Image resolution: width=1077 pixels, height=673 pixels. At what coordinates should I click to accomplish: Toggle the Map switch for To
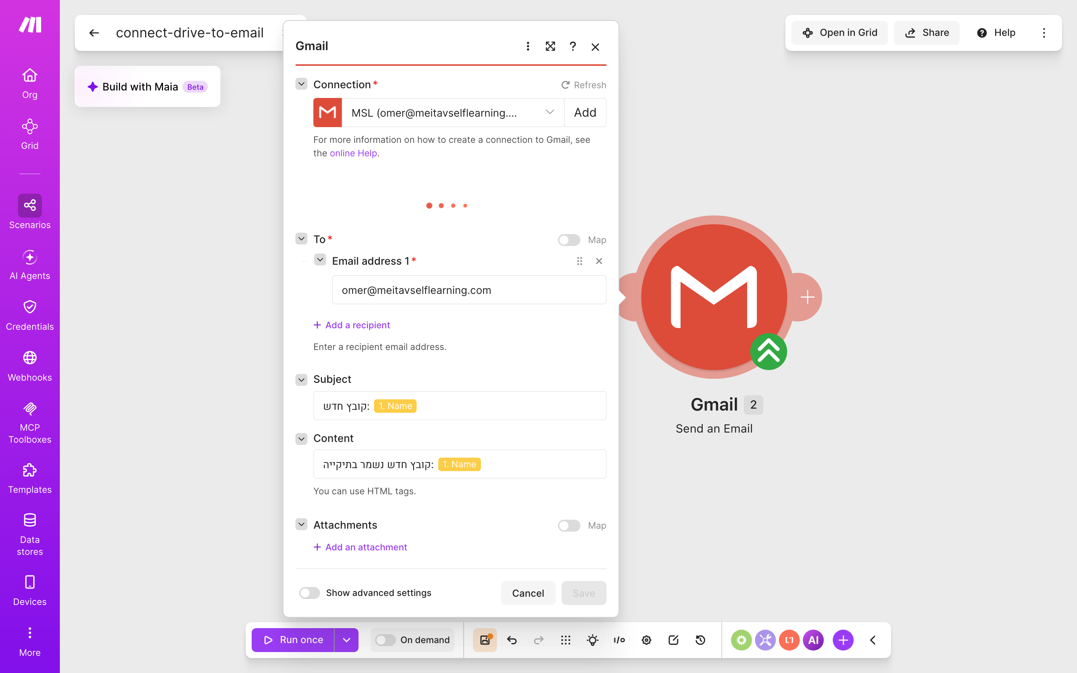[x=569, y=240]
